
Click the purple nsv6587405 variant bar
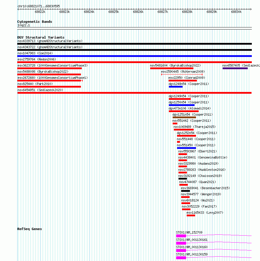click(235, 68)
